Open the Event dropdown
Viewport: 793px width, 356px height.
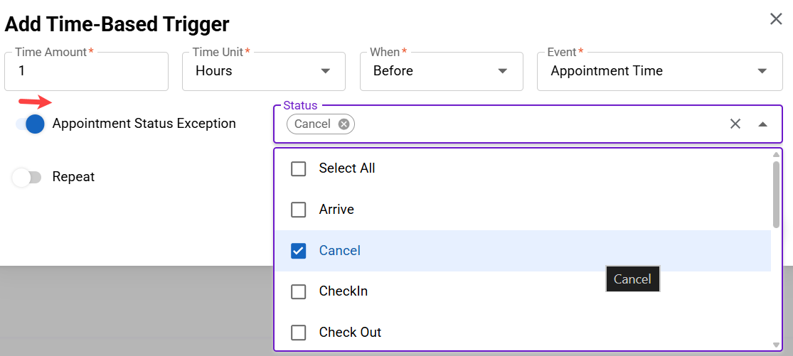(x=659, y=71)
